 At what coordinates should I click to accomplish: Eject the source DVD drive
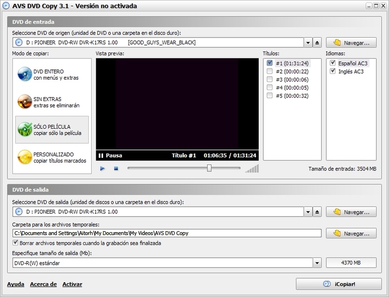coord(317,43)
